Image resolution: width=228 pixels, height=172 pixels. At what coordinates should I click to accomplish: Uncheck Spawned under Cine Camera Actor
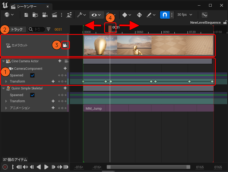tap(32, 75)
